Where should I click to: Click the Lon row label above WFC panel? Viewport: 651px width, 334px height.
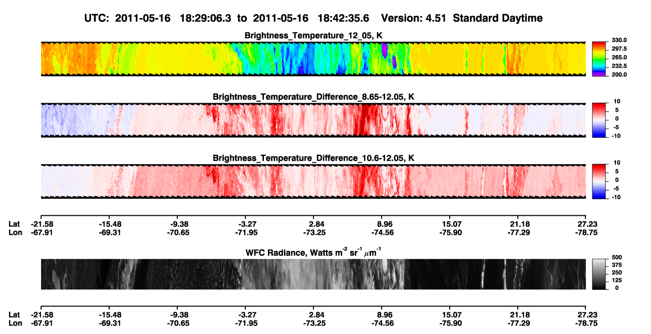click(15, 232)
